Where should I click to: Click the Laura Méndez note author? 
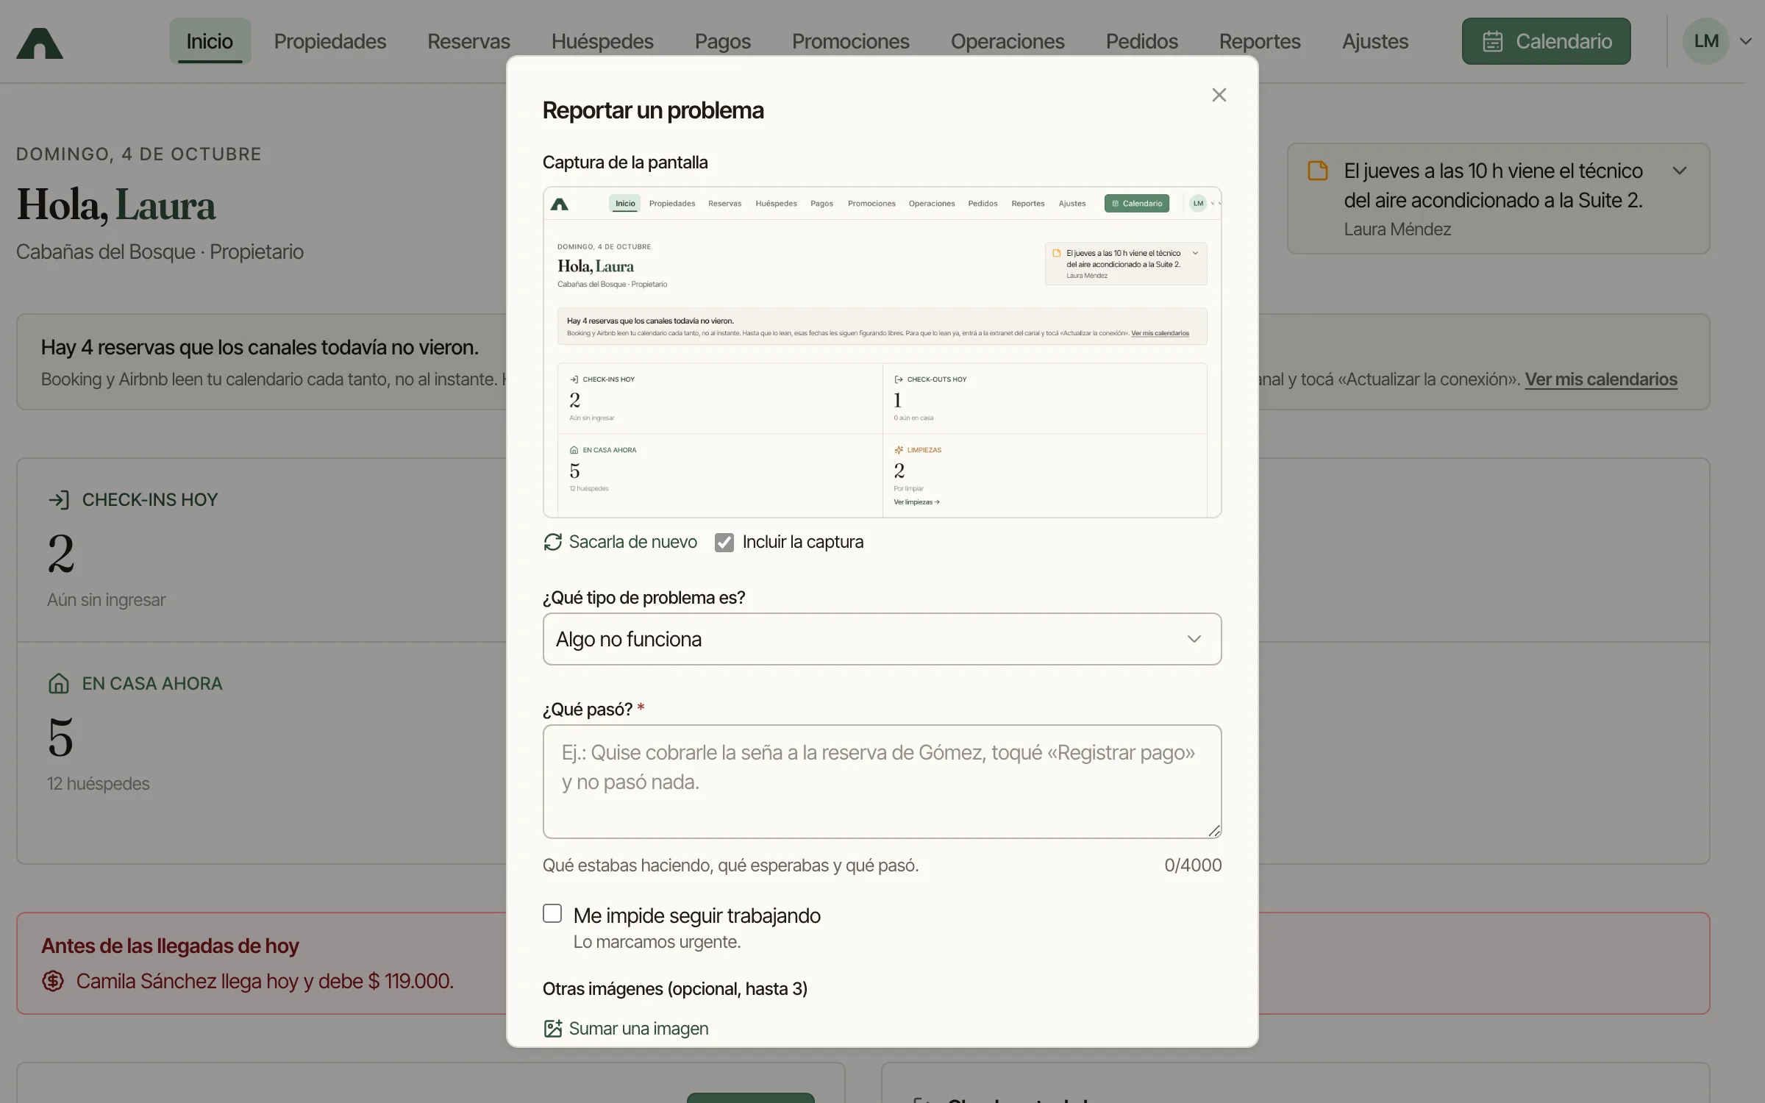click(x=1397, y=229)
